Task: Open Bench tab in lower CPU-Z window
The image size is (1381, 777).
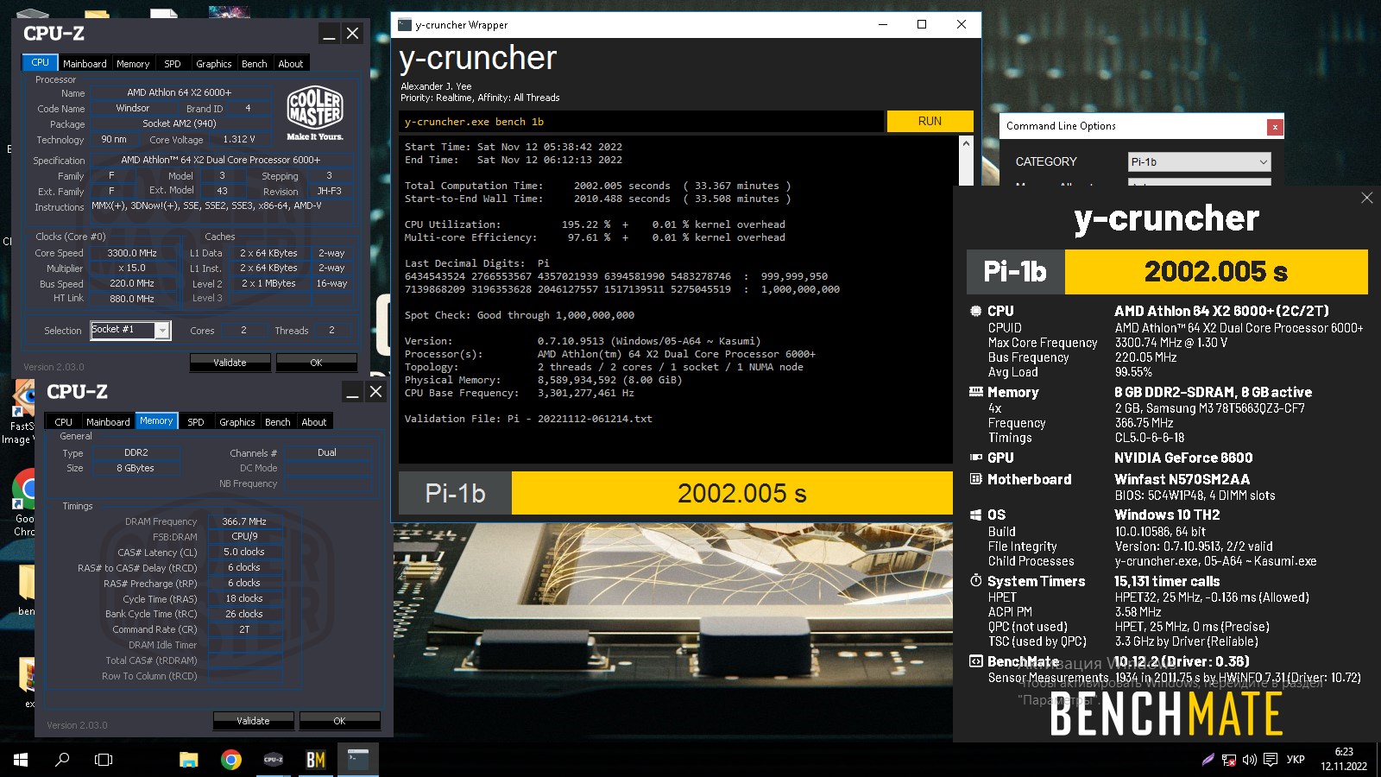Action: pyautogui.click(x=277, y=422)
